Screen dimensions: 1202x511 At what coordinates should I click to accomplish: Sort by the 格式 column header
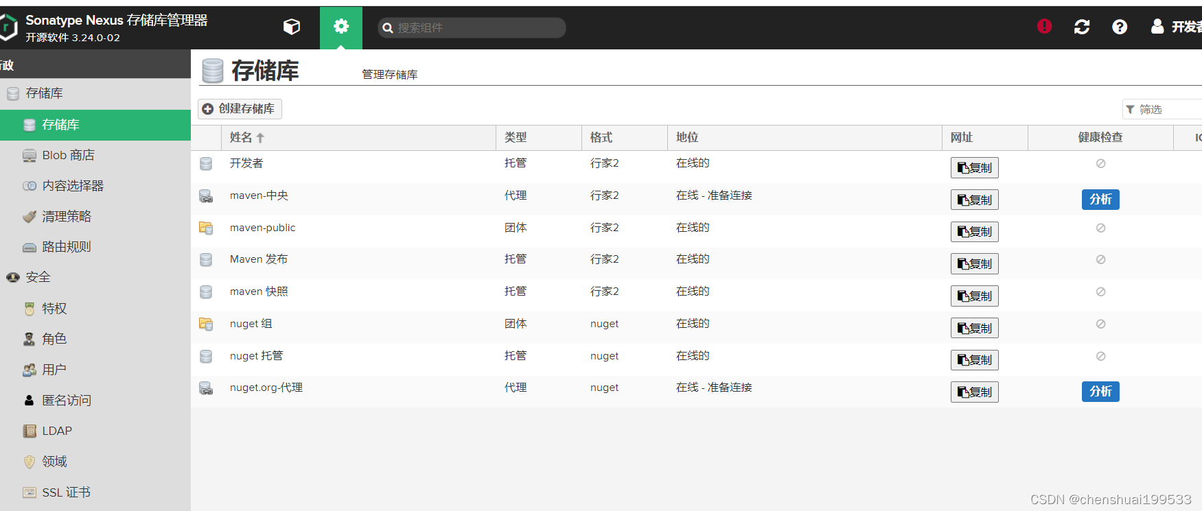(x=625, y=138)
